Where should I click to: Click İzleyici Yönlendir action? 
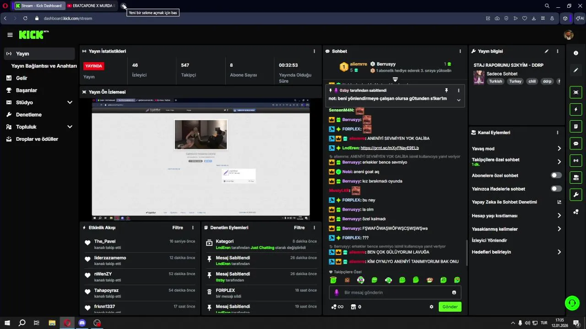489,240
